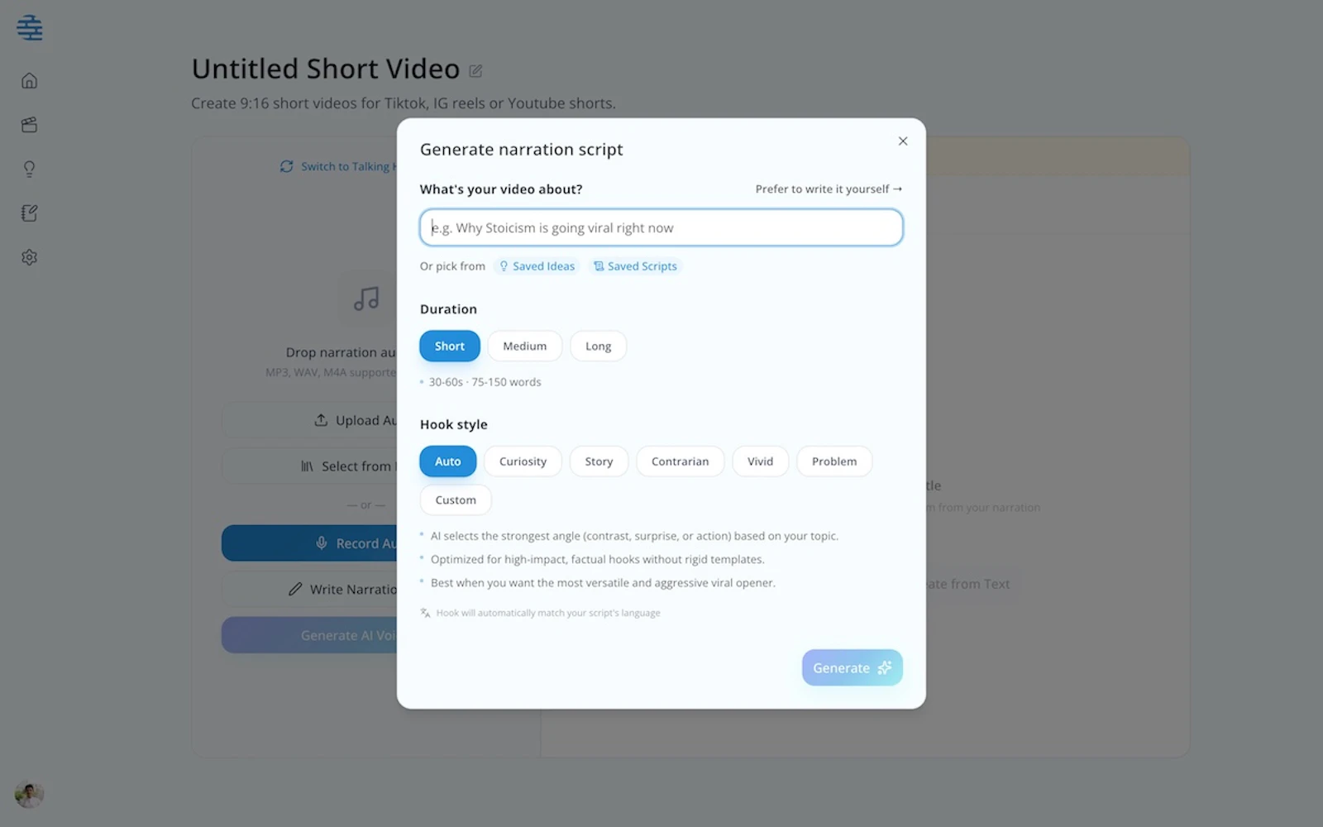Click the 'Hook style' heading
This screenshot has width=1323, height=827.
tap(453, 424)
